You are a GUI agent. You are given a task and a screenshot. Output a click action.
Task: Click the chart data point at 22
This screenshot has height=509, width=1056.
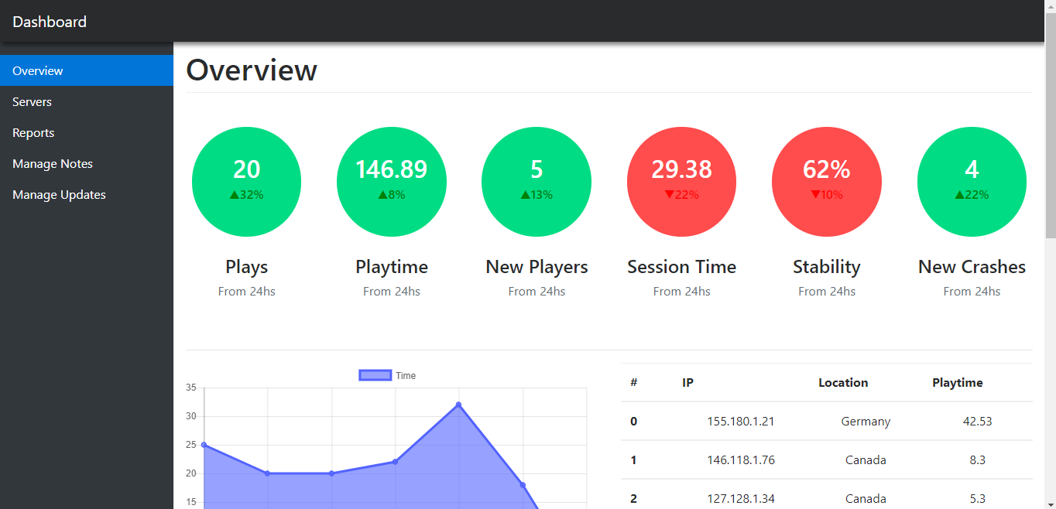(395, 462)
